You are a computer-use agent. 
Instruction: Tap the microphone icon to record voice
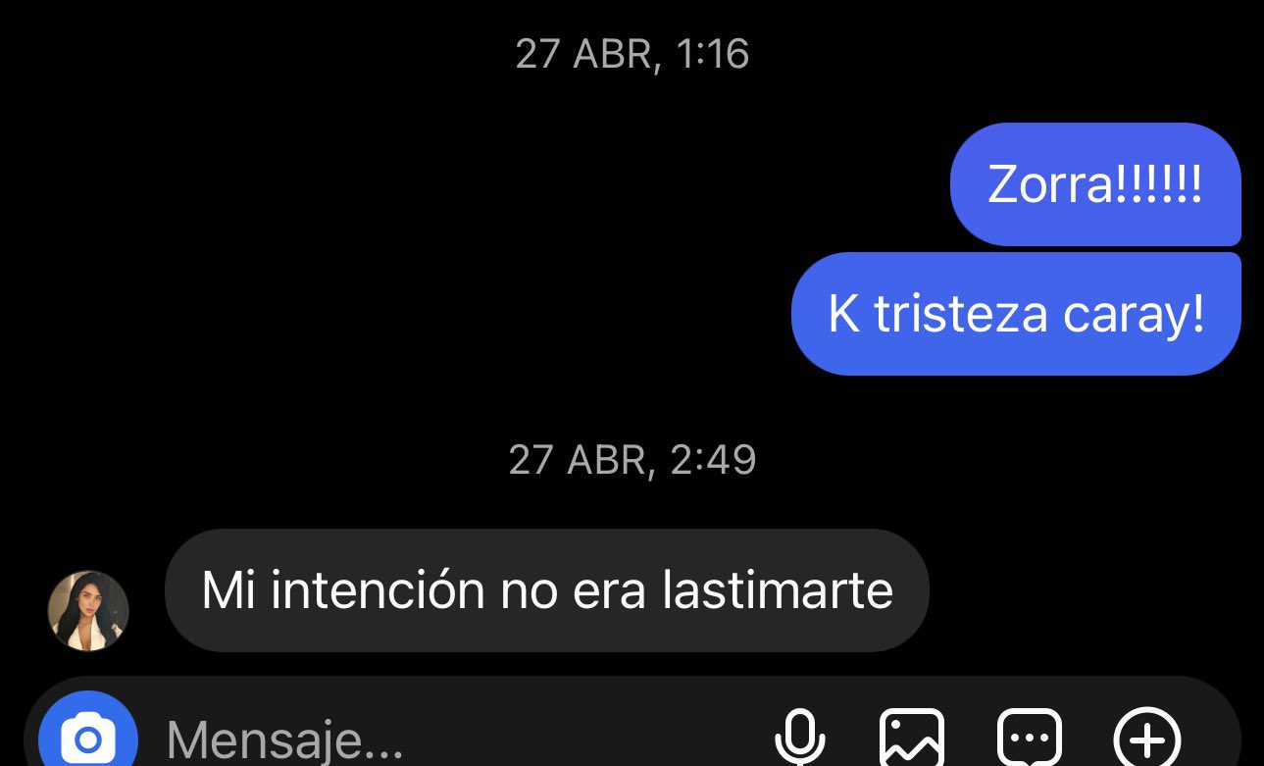click(x=799, y=737)
